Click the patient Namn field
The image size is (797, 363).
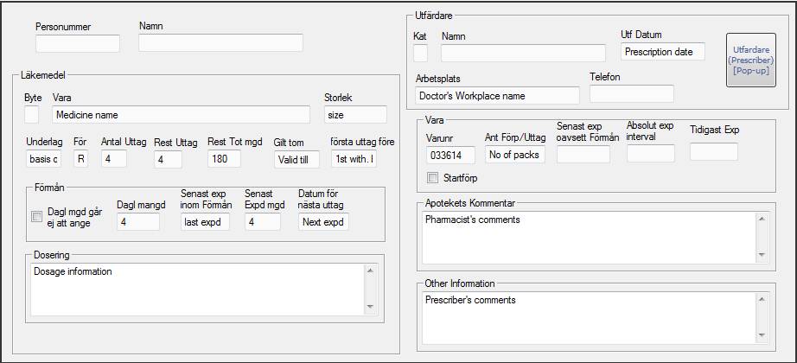[x=221, y=43]
